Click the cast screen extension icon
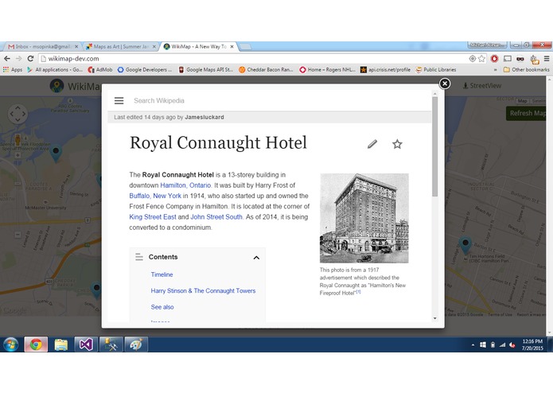Viewport: 553px width, 393px height. pyautogui.click(x=508, y=59)
